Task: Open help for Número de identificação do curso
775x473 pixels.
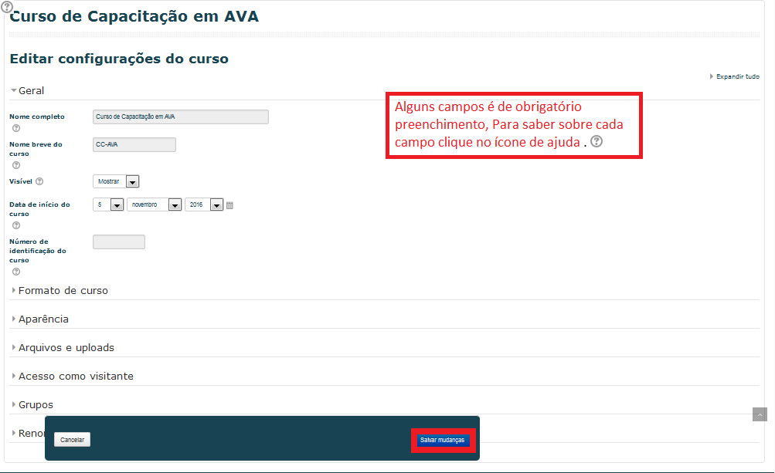Action: (x=16, y=272)
